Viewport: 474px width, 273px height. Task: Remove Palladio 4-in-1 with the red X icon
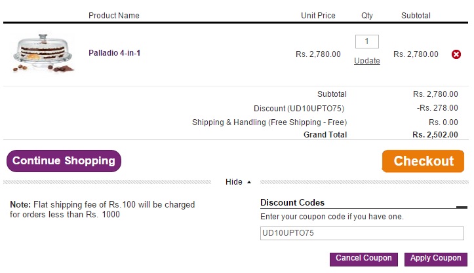[456, 54]
